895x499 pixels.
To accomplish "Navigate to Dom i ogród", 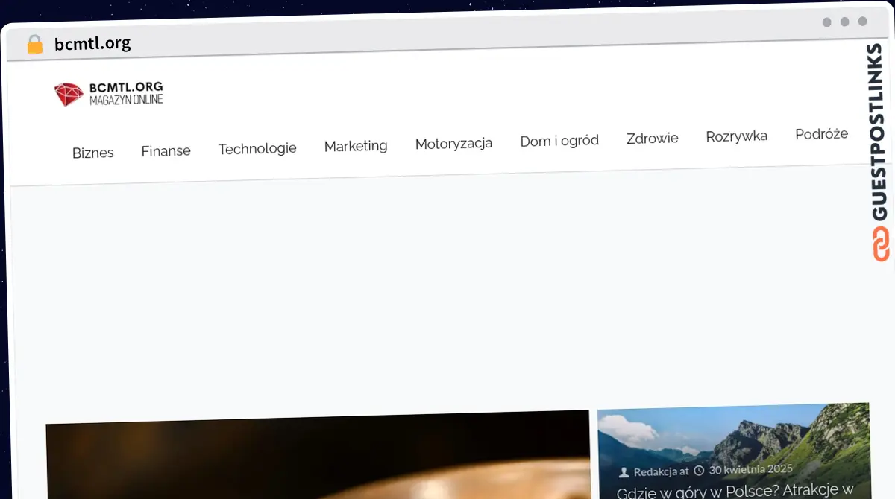I will tap(559, 140).
